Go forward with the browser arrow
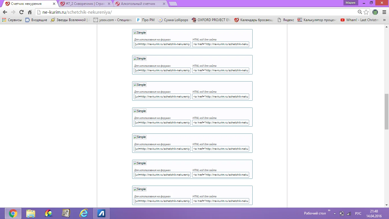 click(x=13, y=12)
